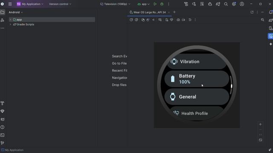Open the account profile icon
273x153 pixels.
(242, 4)
